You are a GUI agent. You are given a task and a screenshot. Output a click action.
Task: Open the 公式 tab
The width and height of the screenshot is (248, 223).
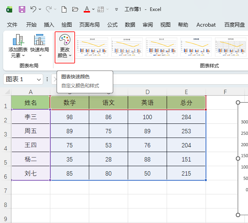point(112,25)
